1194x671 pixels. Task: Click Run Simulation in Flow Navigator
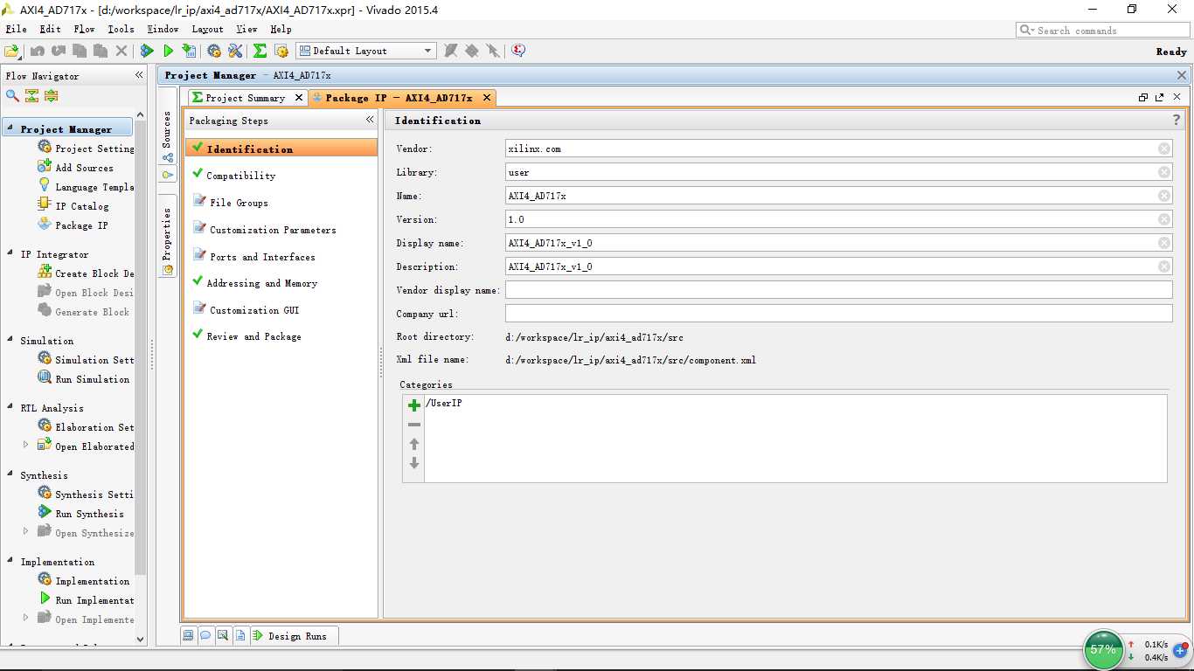[x=92, y=379]
